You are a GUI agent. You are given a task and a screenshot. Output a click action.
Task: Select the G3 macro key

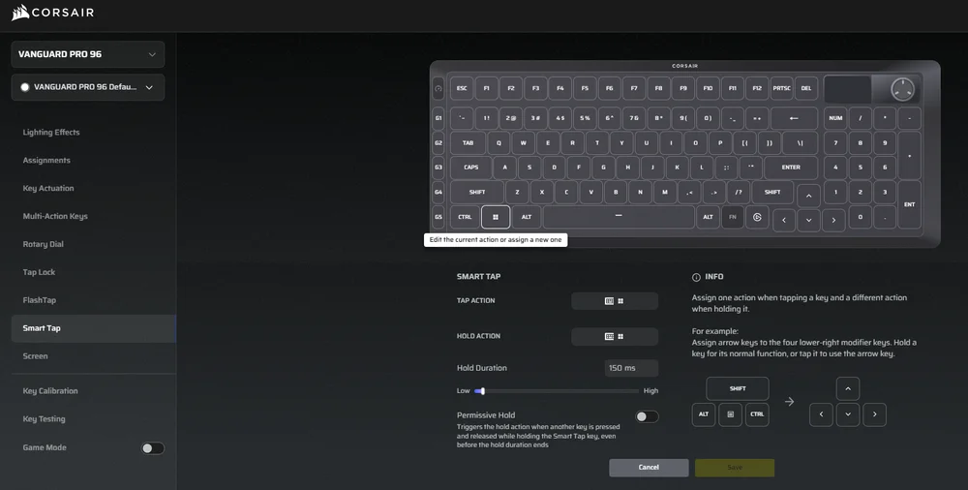click(439, 168)
